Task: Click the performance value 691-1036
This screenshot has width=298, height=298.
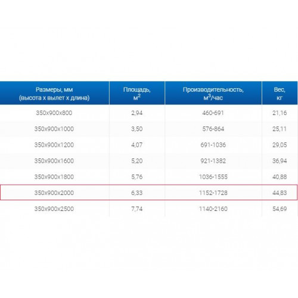Action: [x=213, y=145]
